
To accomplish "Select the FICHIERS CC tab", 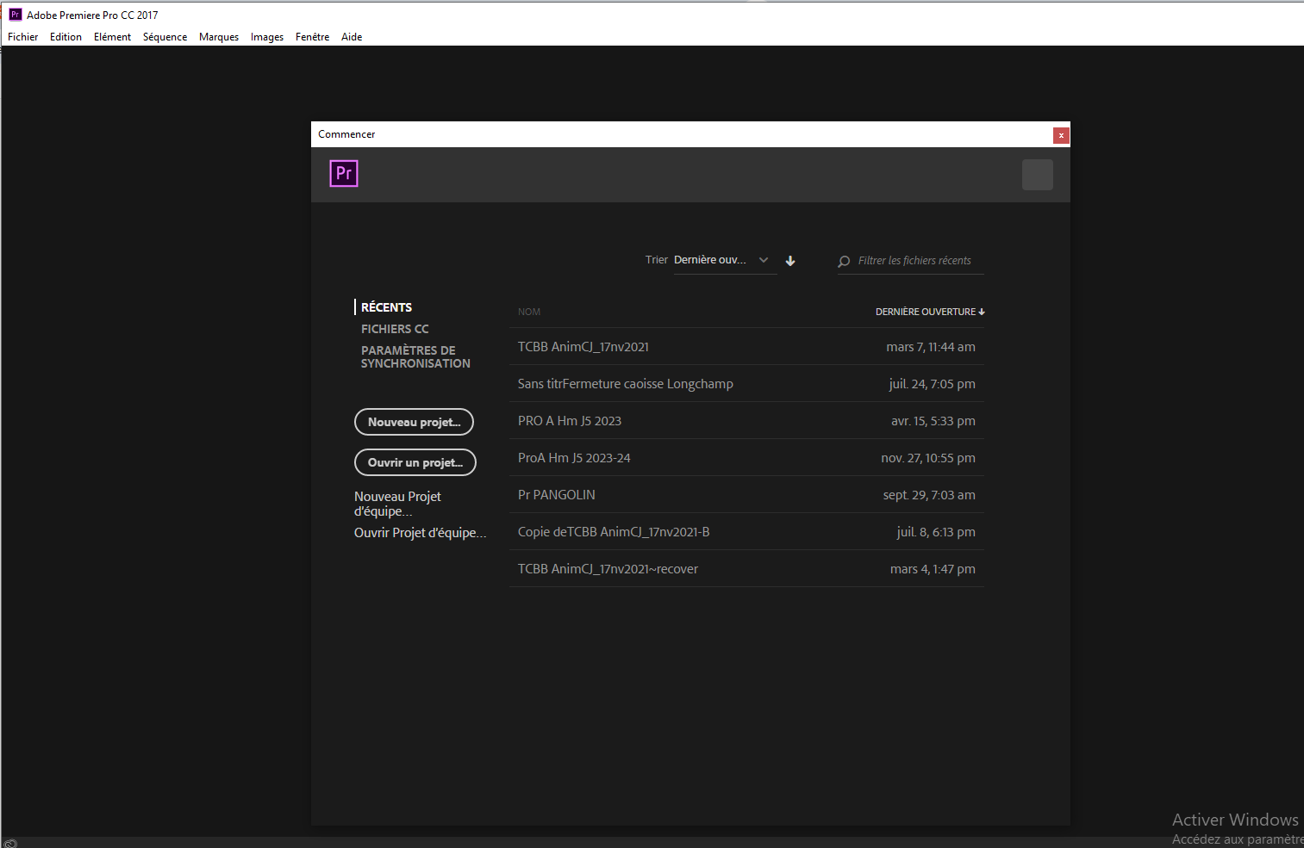I will pyautogui.click(x=395, y=329).
